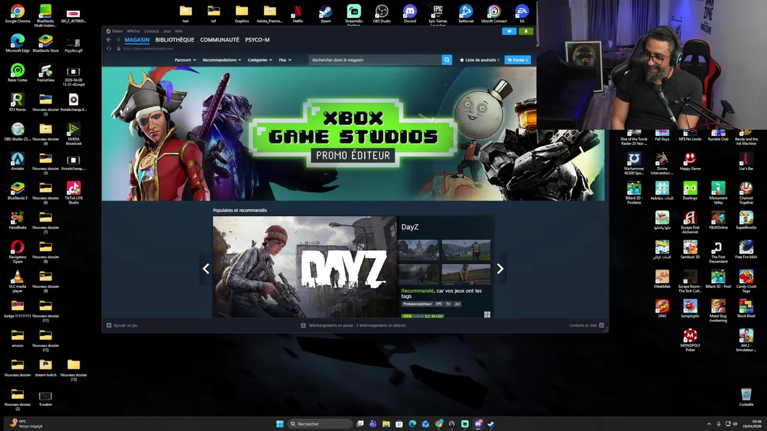Open the UNO desktop shortcut
The image size is (767, 431).
point(662,308)
